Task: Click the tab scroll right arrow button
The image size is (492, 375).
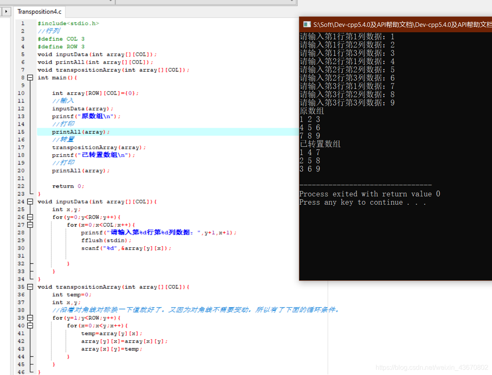Action: coord(6,12)
